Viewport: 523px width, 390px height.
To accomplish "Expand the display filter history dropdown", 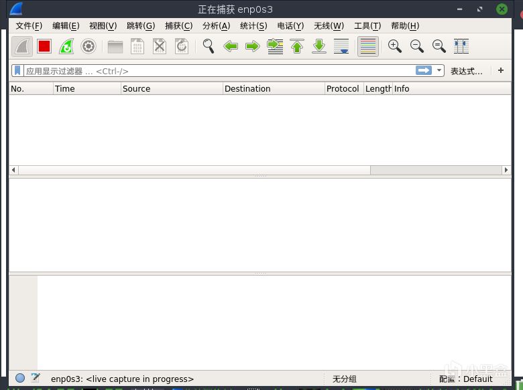I will tap(439, 70).
